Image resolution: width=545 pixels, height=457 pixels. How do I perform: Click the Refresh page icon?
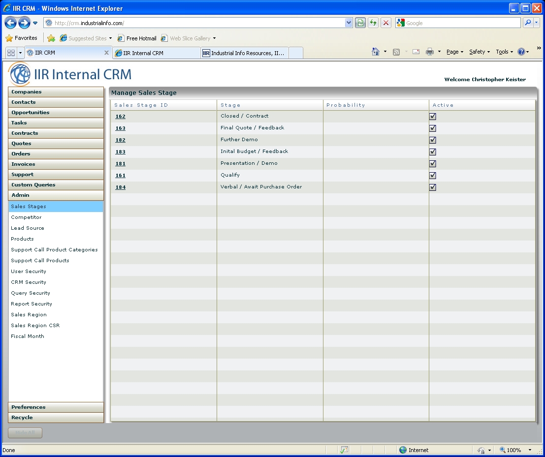click(x=373, y=23)
